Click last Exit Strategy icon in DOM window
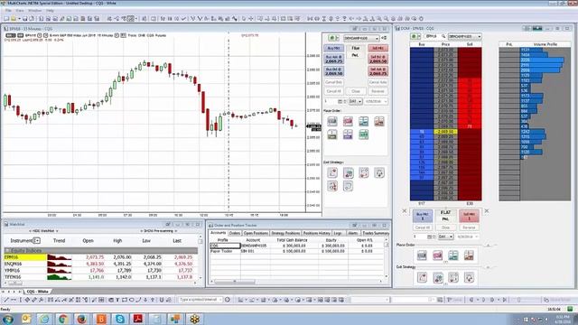This screenshot has width=578, height=325. 469,277
